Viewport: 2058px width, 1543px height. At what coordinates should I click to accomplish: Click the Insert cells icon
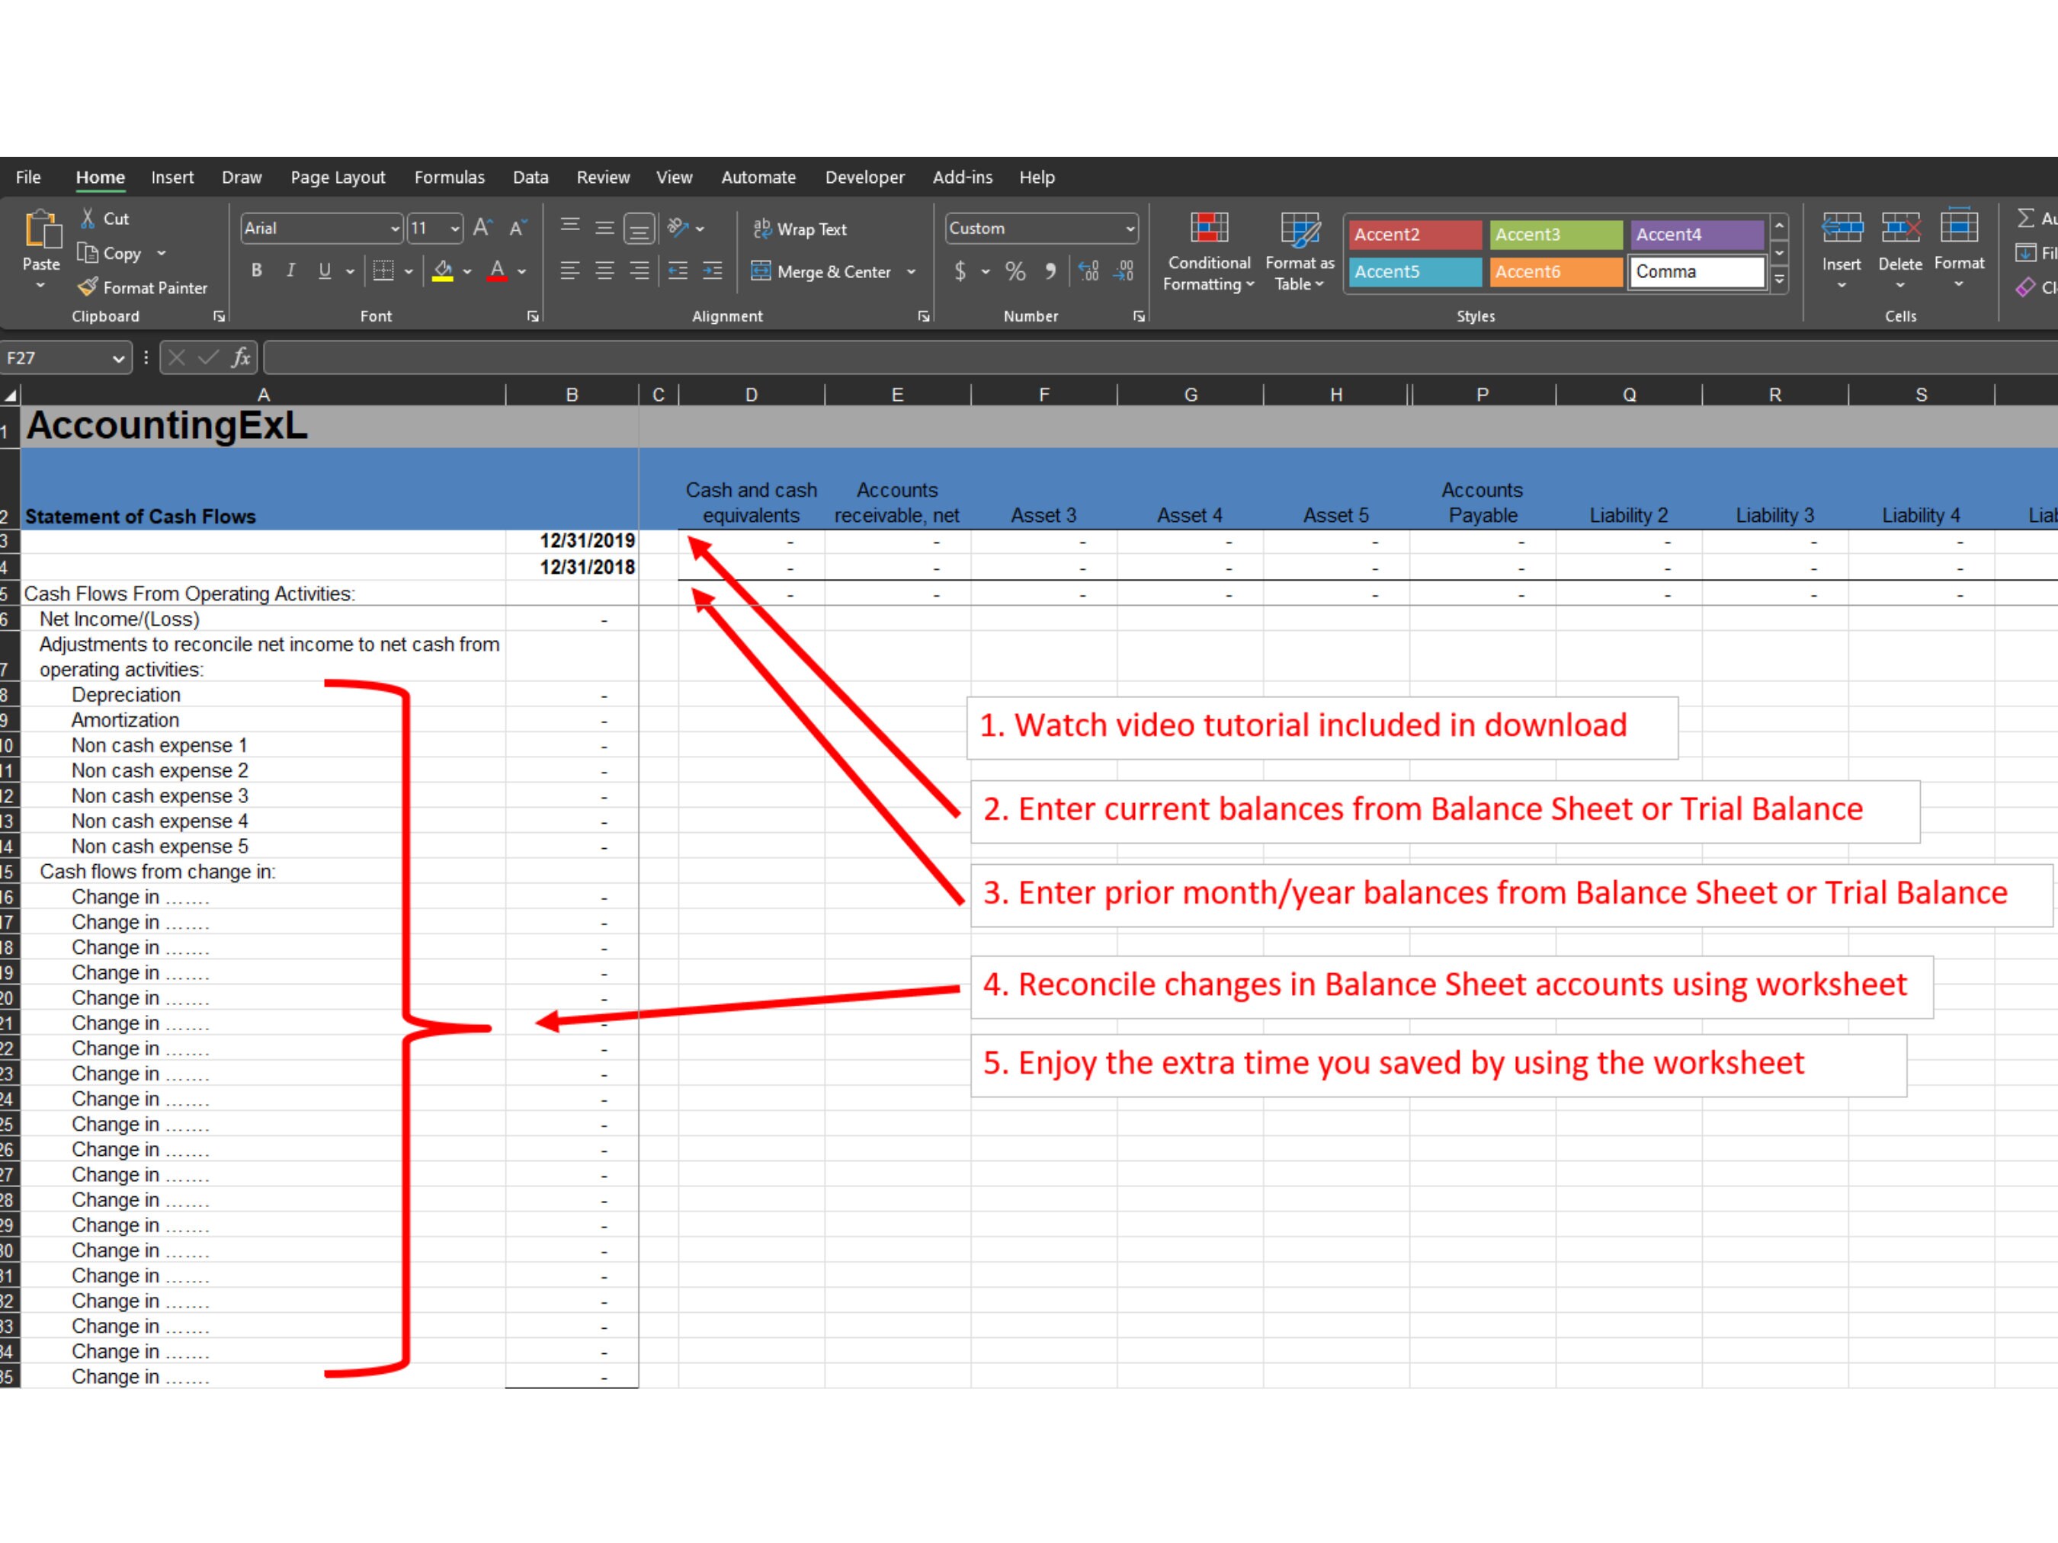coord(1842,228)
